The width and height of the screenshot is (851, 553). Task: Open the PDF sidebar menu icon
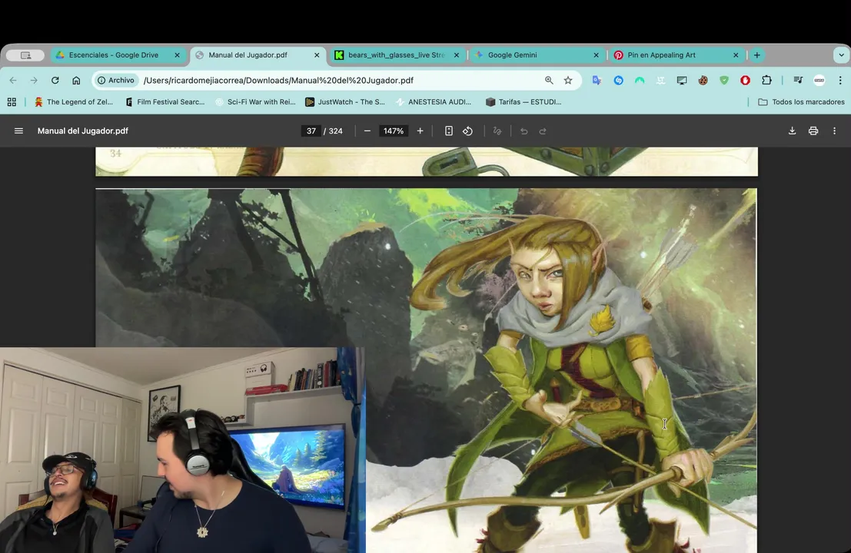(18, 131)
